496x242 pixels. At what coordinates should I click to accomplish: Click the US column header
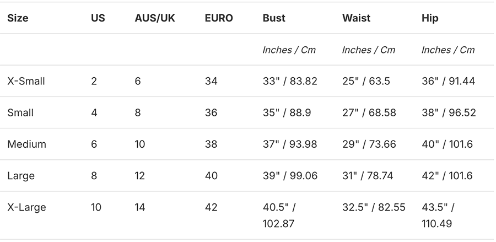coord(98,18)
